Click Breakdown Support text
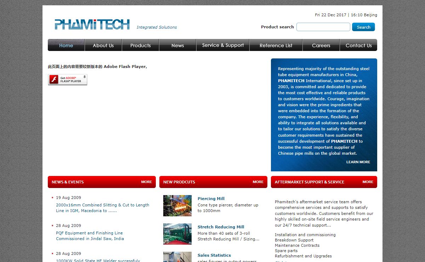 [x=294, y=240]
